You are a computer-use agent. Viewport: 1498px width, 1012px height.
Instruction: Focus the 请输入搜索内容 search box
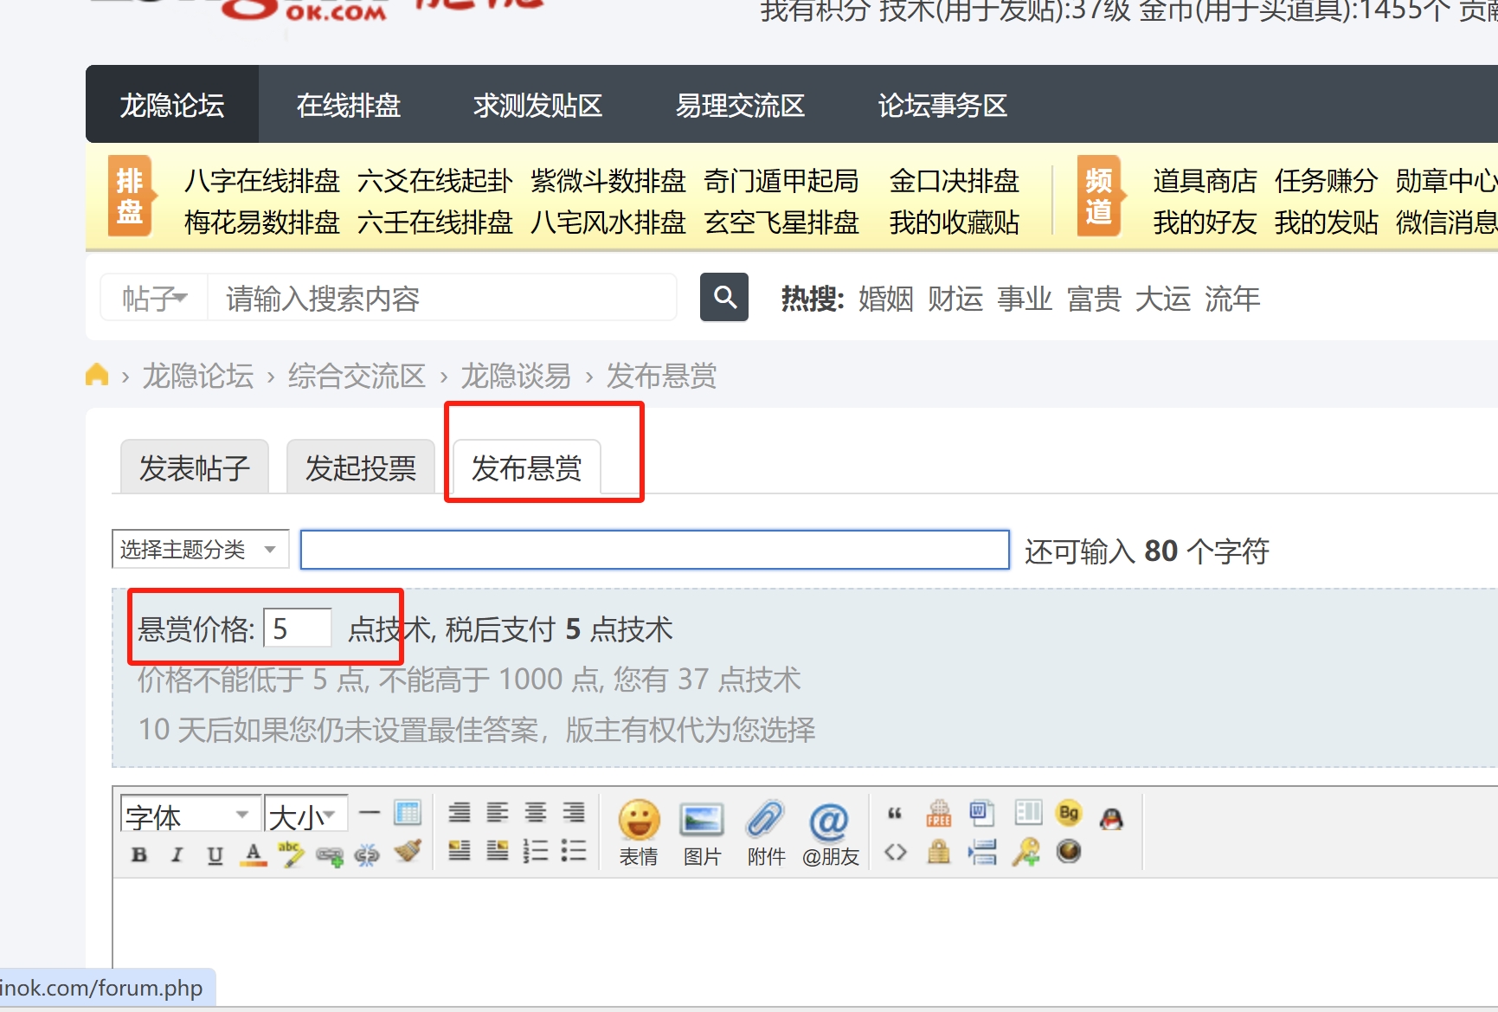click(441, 298)
